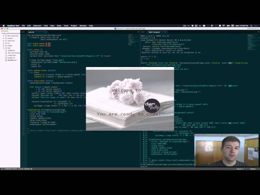The height and width of the screenshot is (195, 260).
Task: Open the Apple menu
Action: point(4,26)
